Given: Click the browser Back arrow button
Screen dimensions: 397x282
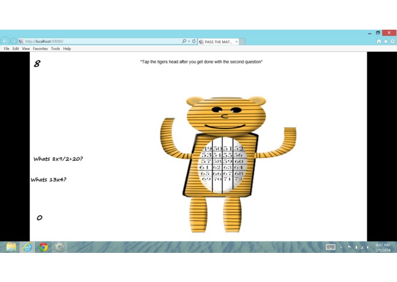Looking at the screenshot, I should pos(5,41).
